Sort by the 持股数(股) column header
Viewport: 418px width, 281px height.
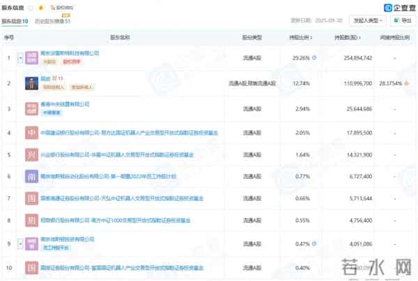point(348,38)
